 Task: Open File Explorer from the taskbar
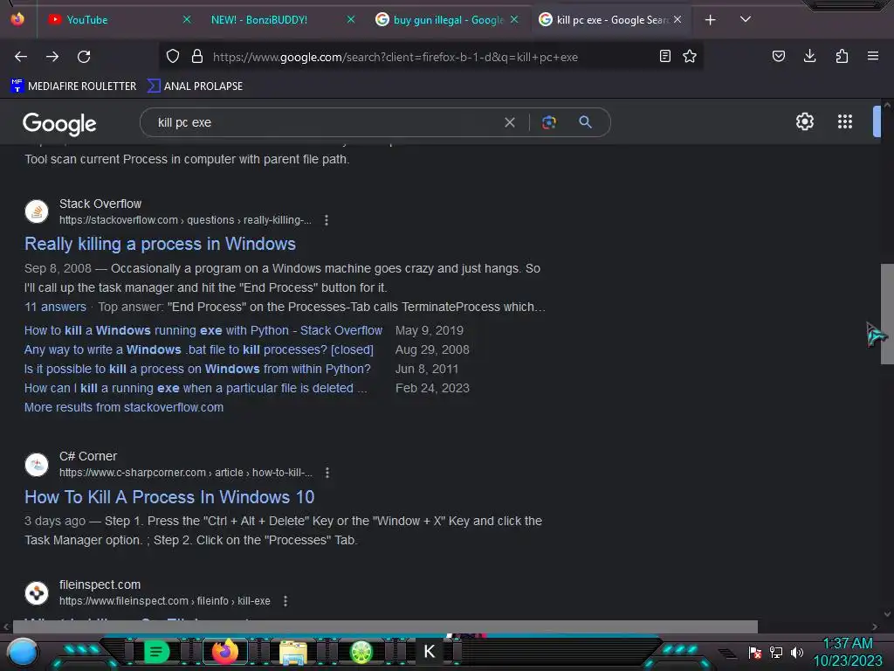(x=293, y=652)
